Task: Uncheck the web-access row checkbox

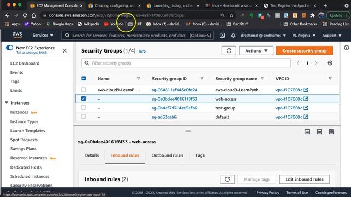Action: [83, 99]
